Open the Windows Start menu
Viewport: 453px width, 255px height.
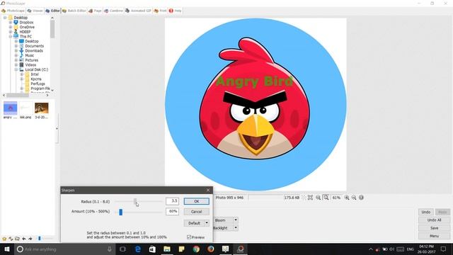[x=7, y=249]
